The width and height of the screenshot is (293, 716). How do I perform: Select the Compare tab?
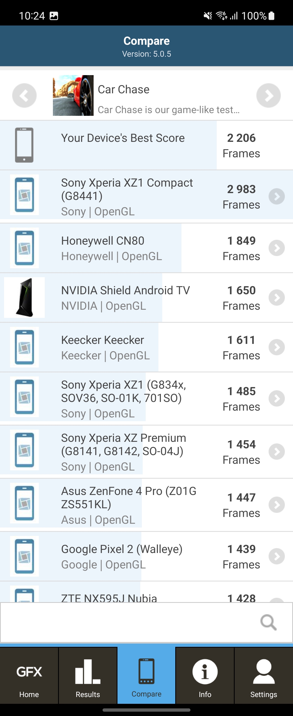click(x=146, y=678)
